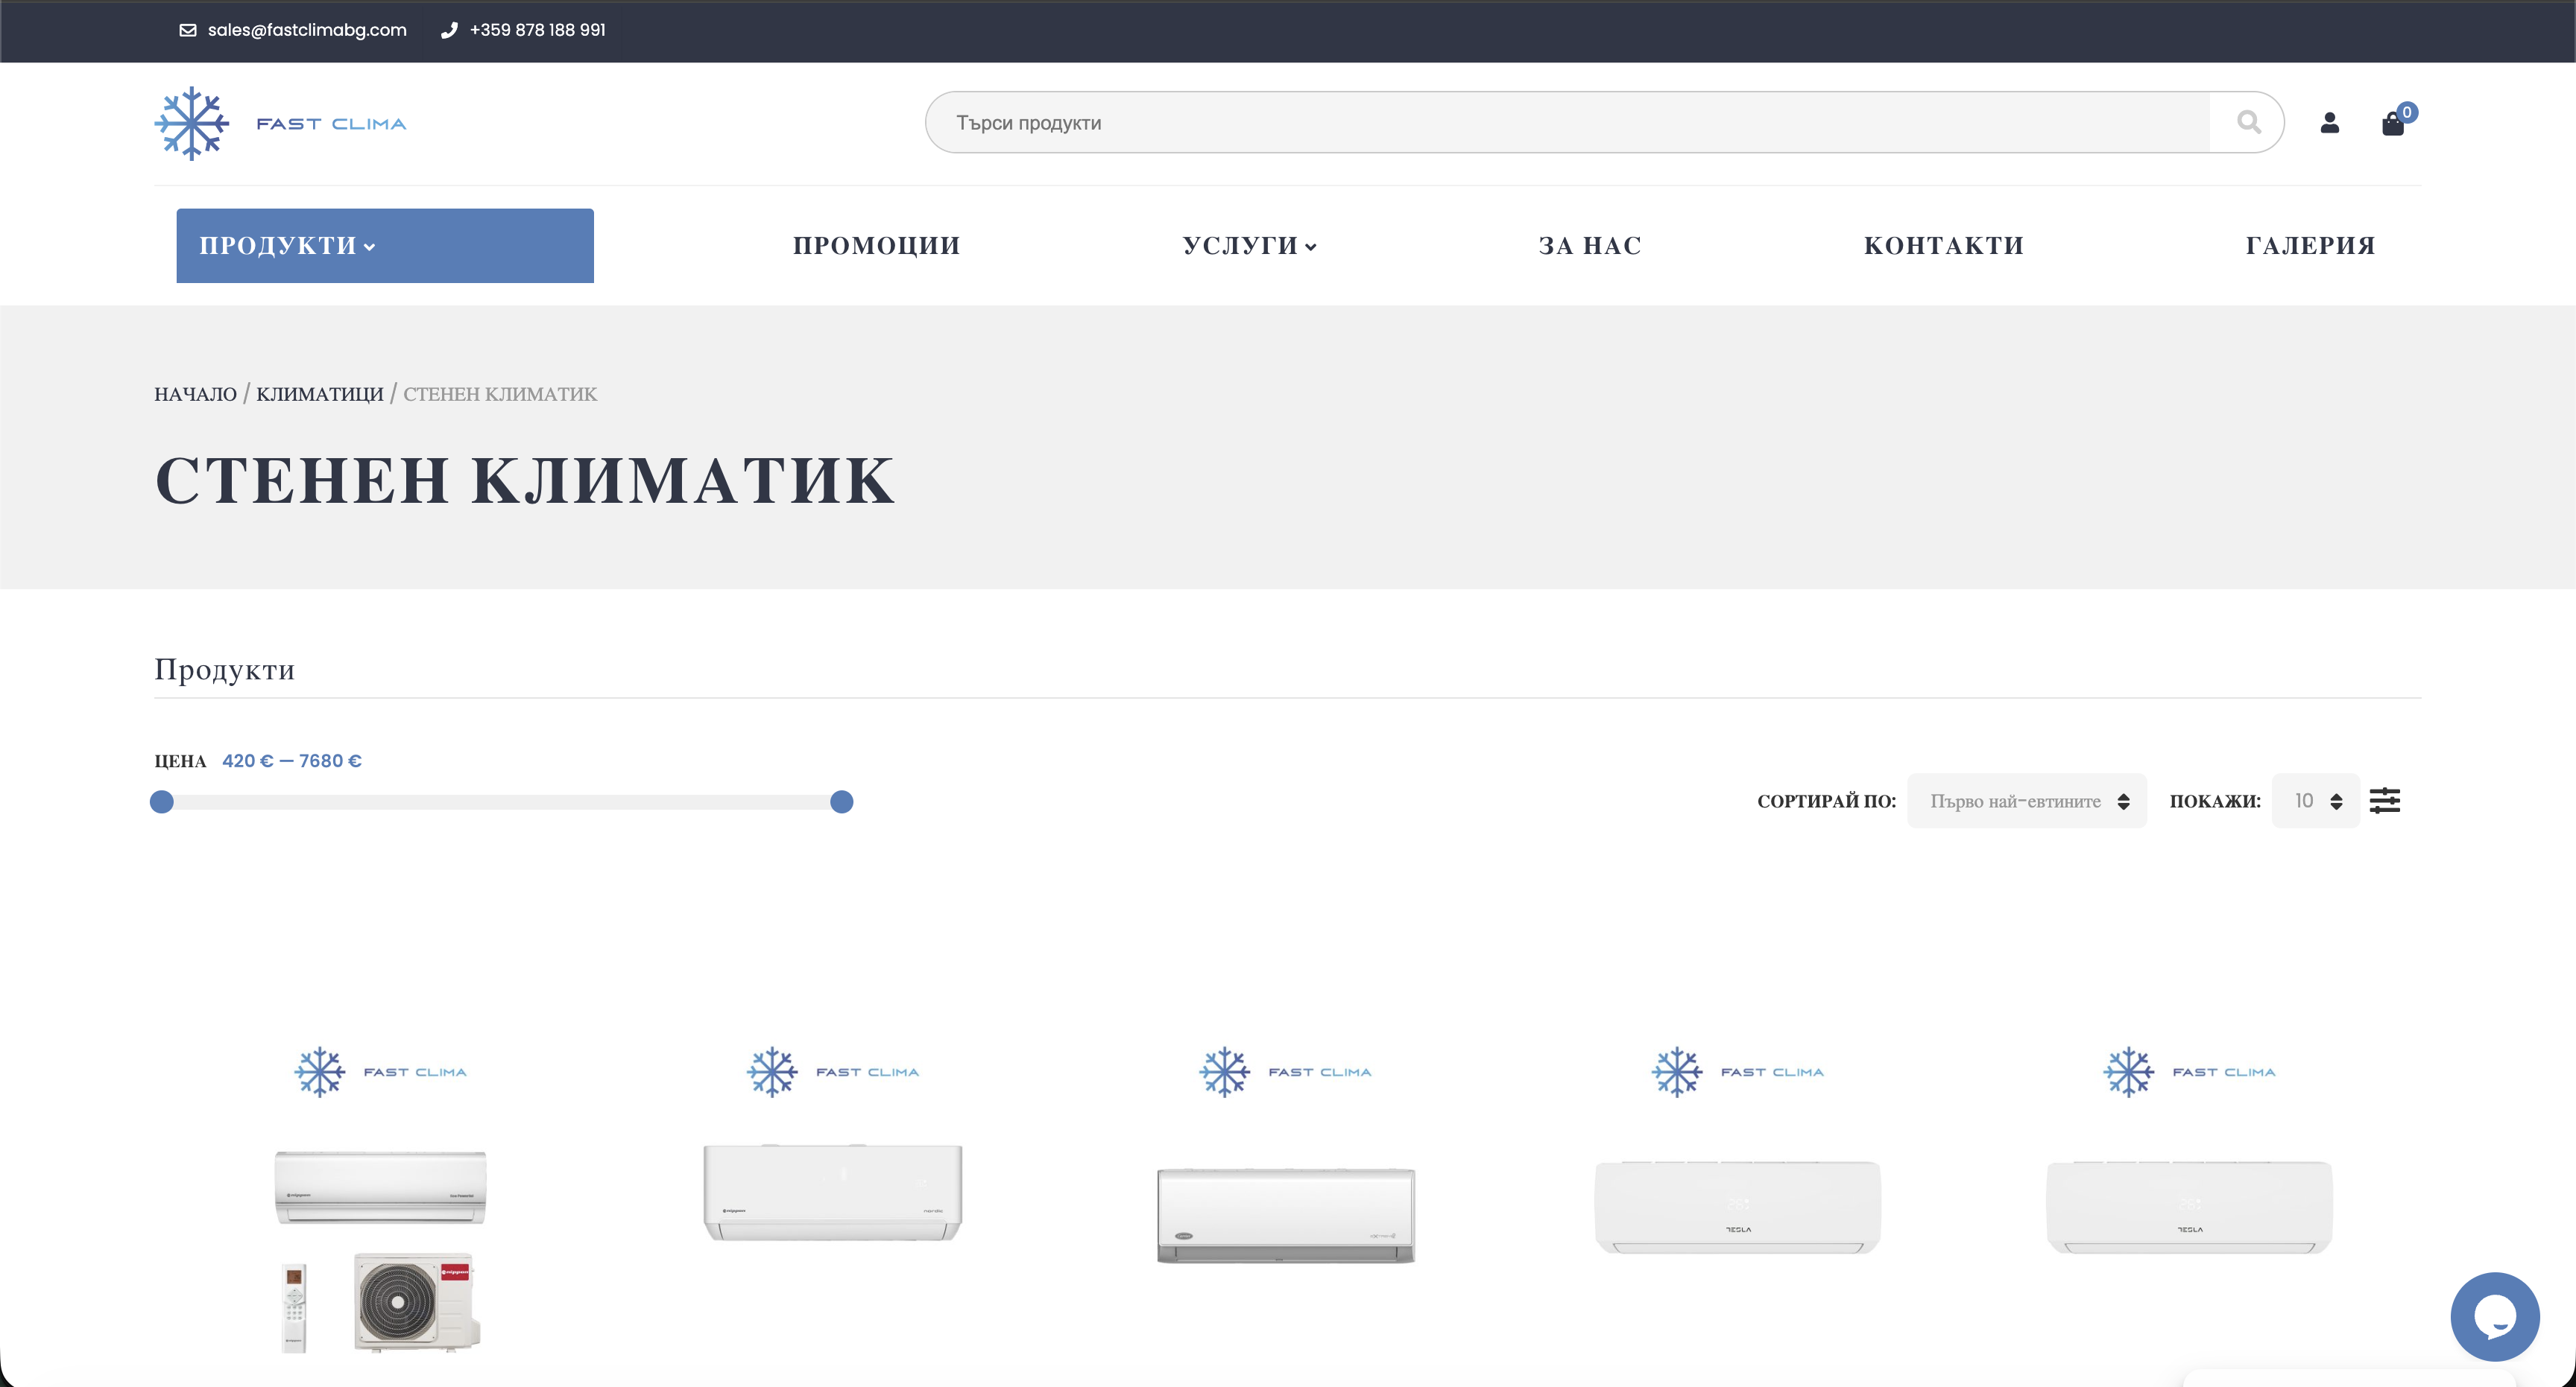The image size is (2576, 1387).
Task: Open the first product with outdoor unit
Action: pos(381,1251)
